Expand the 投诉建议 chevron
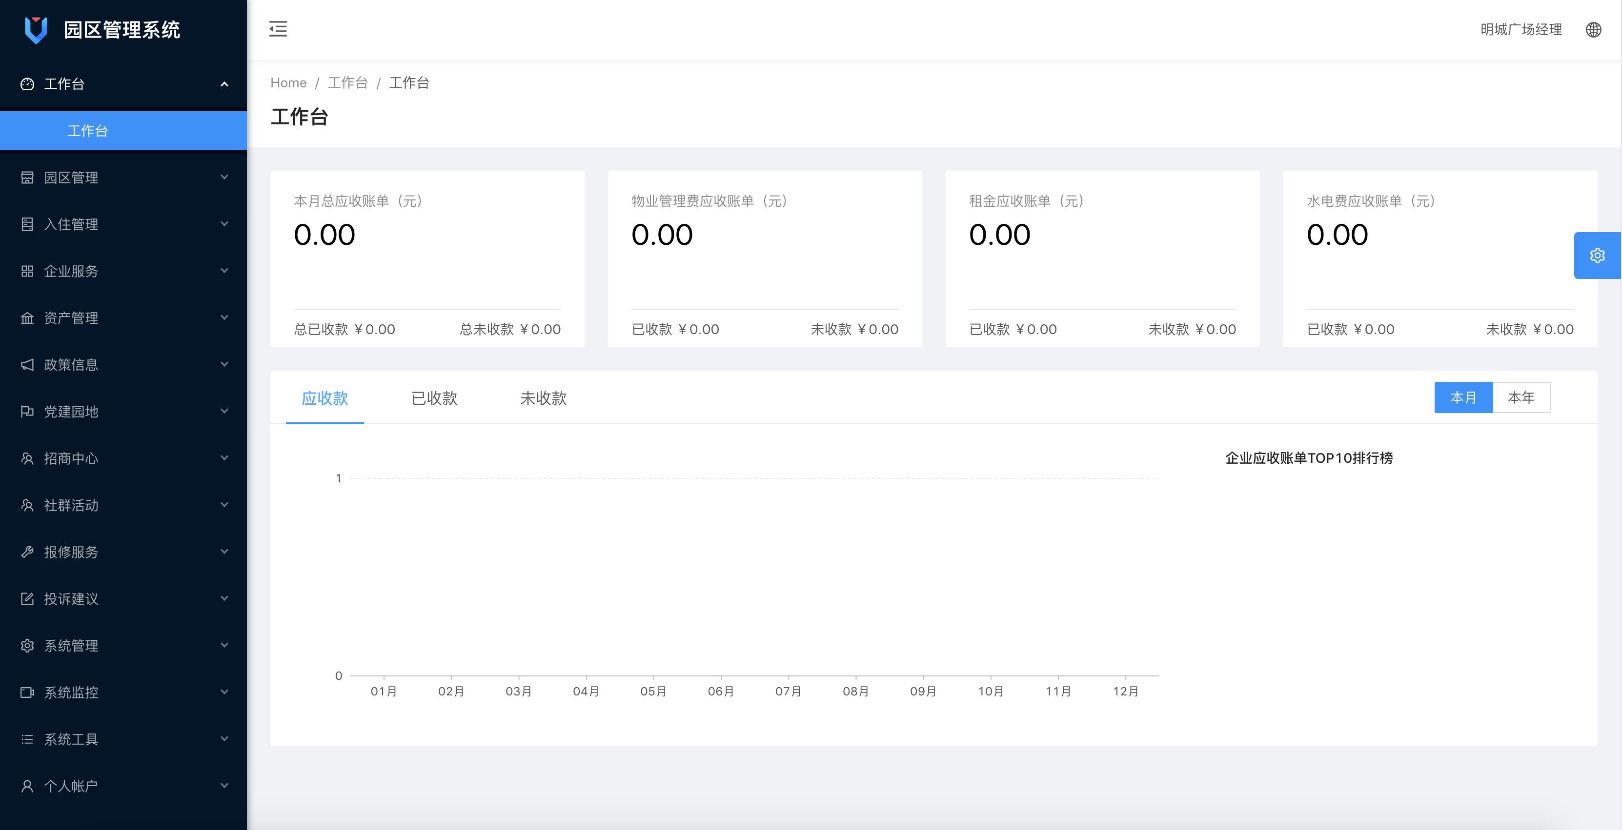1622x830 pixels. coord(224,598)
